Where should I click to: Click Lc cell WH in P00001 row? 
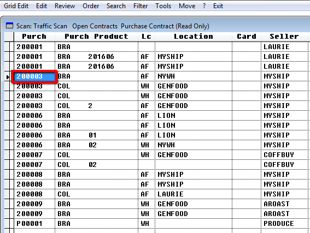(x=147, y=224)
